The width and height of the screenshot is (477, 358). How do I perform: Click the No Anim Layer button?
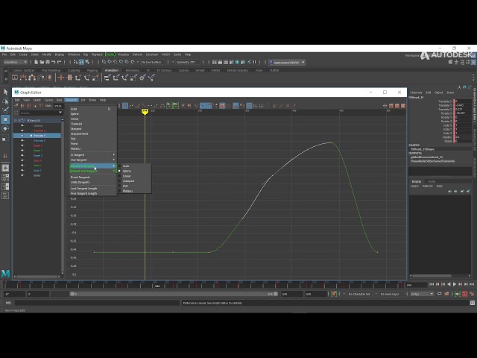[x=389, y=294]
